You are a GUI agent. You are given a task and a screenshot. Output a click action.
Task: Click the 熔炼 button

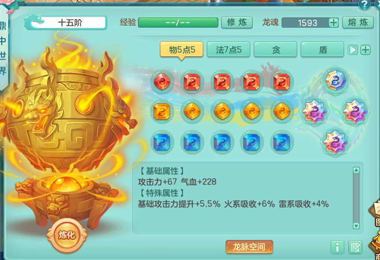pyautogui.click(x=358, y=23)
